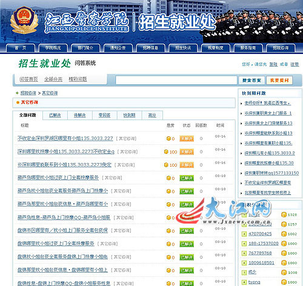This screenshot has height=286, width=303.
Task: Switch to the 已解决 tab
Action: click(55, 115)
